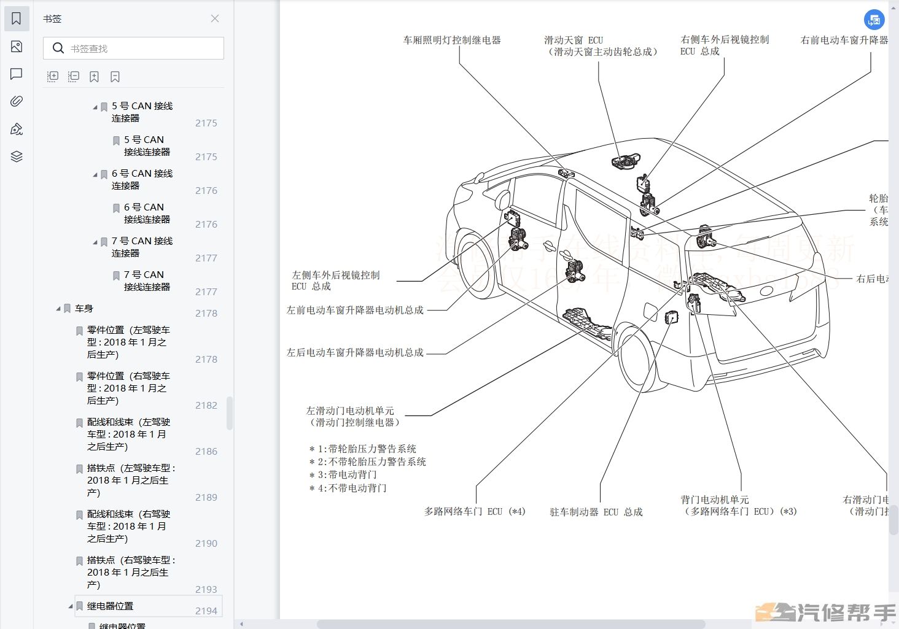
Task: Open the attachments paperclip panel
Action: pyautogui.click(x=17, y=101)
